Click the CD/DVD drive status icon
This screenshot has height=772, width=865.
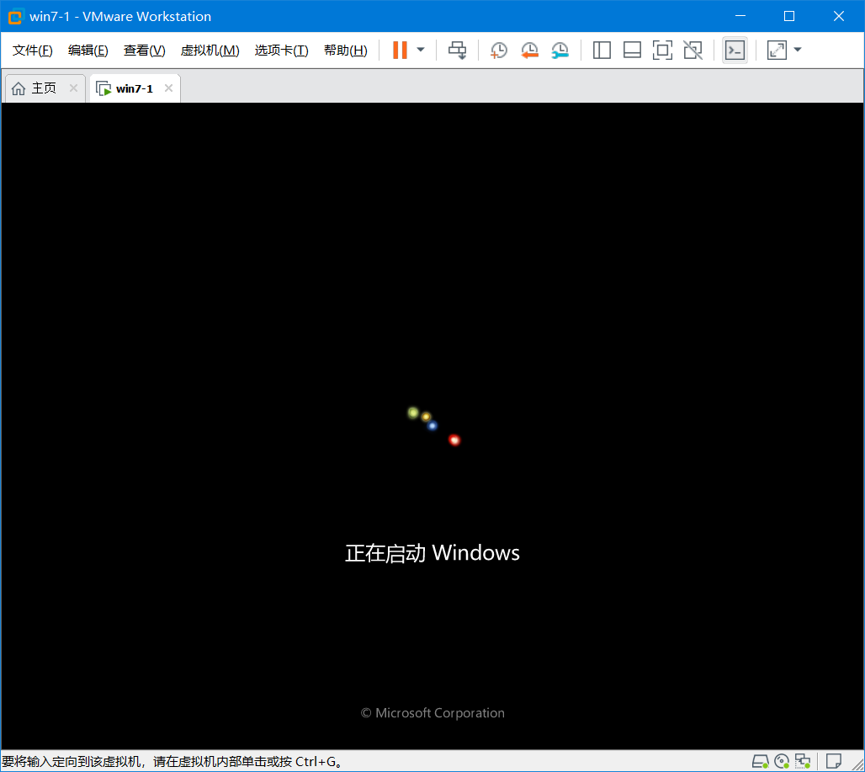[x=782, y=762]
